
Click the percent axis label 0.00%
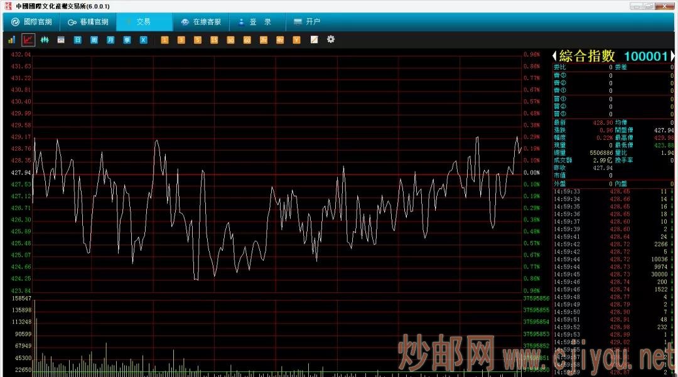532,173
